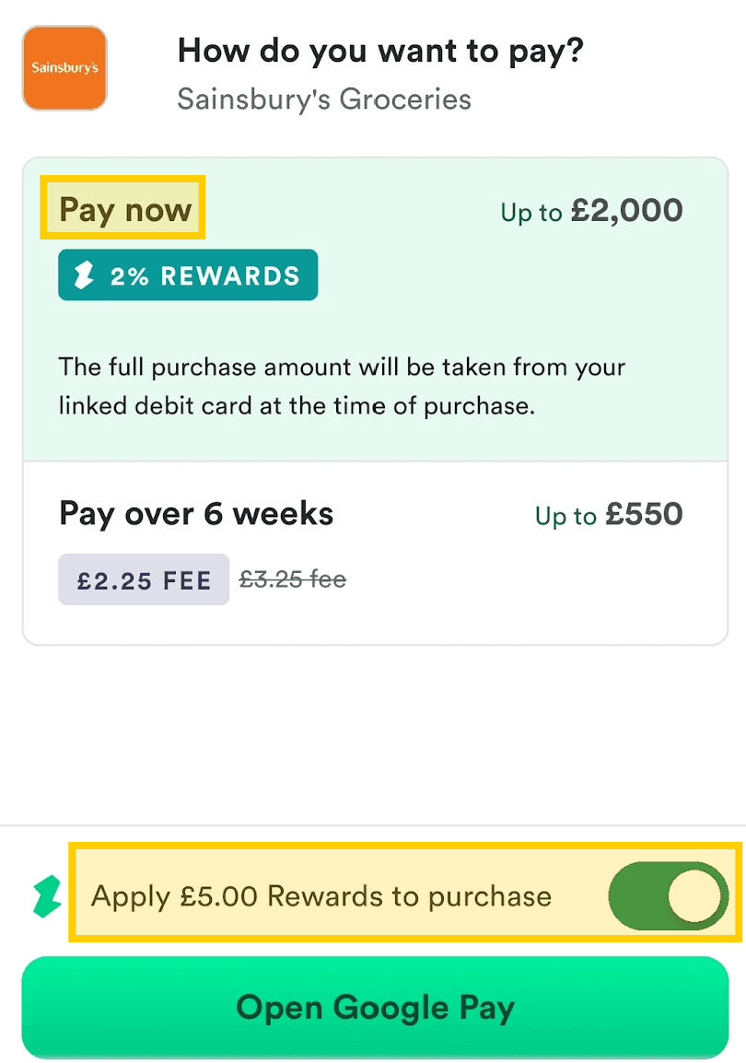Click blank space right of the £3.25 fee text

516,580
